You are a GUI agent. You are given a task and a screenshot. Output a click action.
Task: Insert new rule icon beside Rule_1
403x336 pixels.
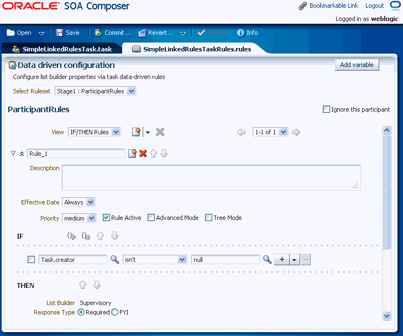(x=132, y=154)
